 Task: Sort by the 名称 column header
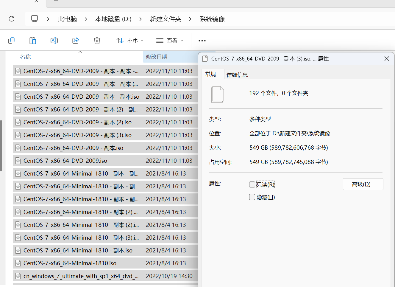tap(25, 57)
